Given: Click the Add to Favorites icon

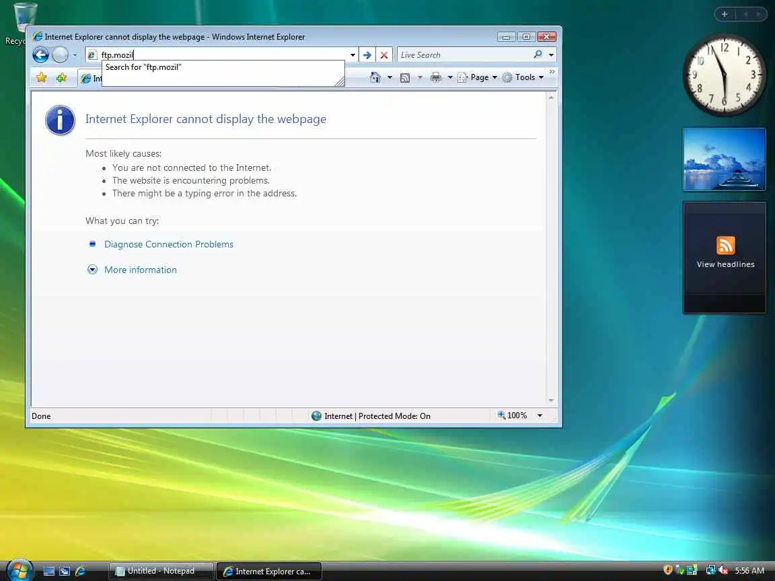Looking at the screenshot, I should click(x=61, y=77).
